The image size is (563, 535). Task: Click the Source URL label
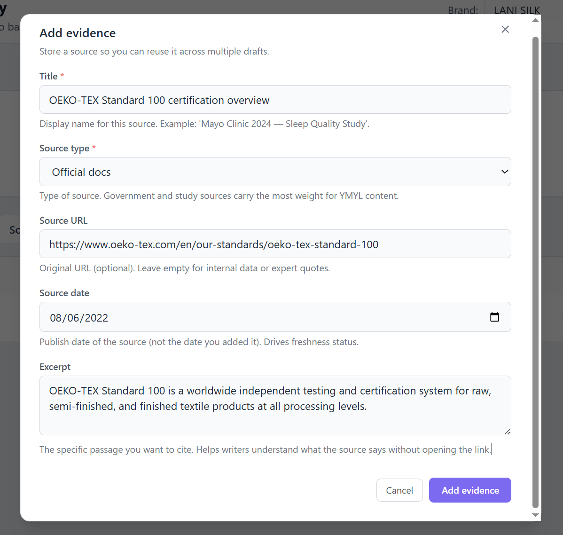63,220
